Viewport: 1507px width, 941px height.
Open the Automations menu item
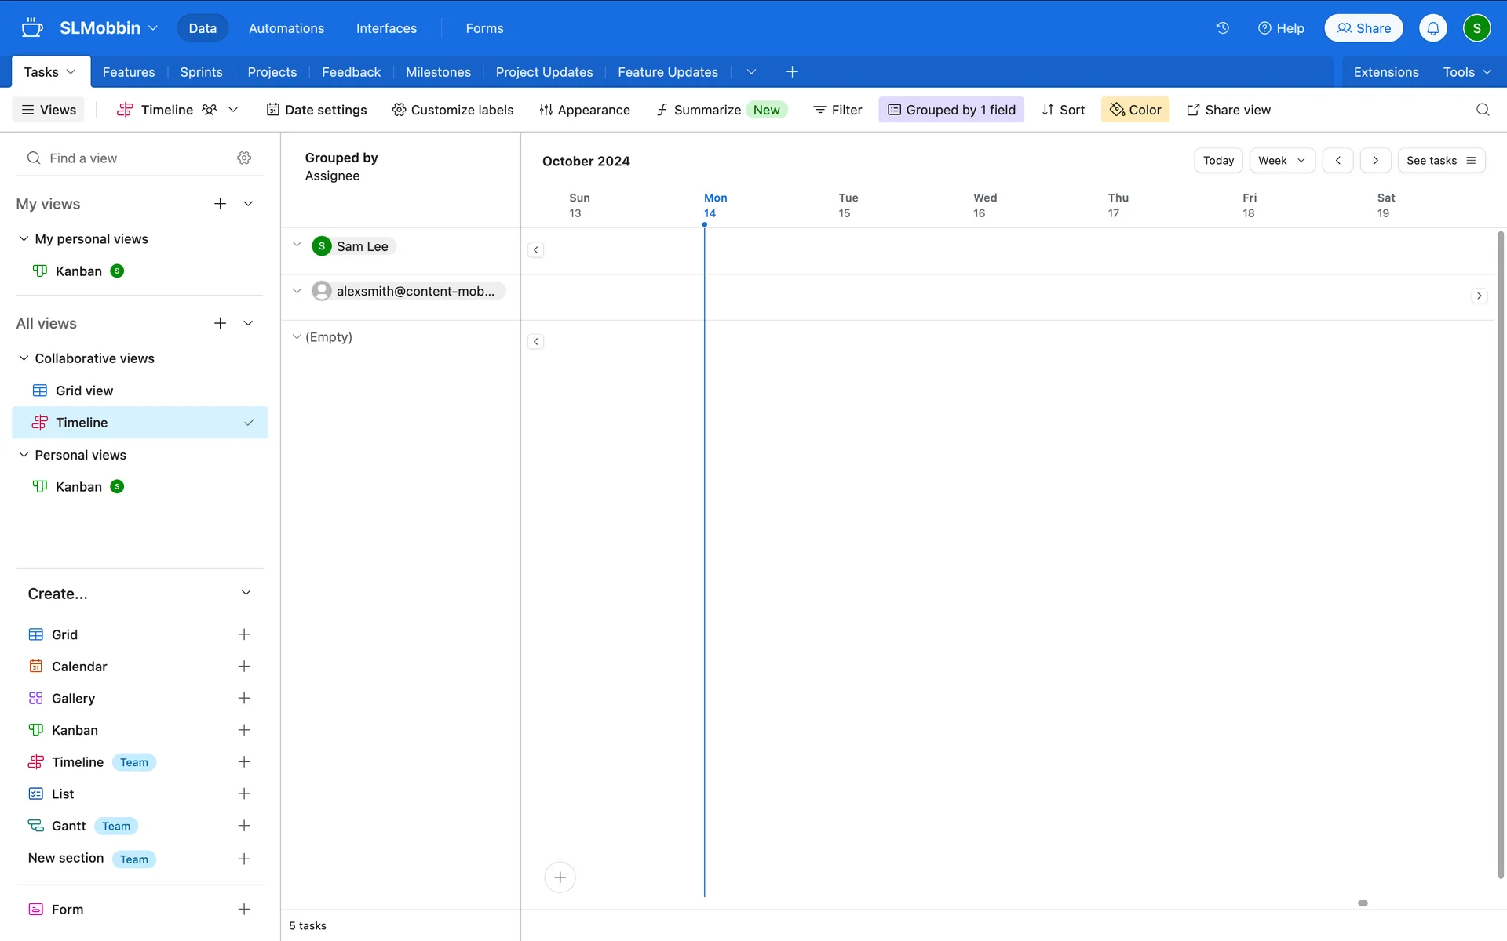point(286,28)
